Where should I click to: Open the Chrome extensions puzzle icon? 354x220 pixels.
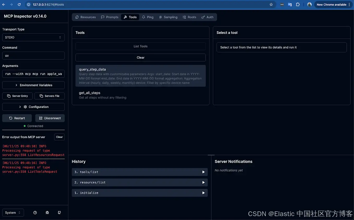tap(298, 5)
